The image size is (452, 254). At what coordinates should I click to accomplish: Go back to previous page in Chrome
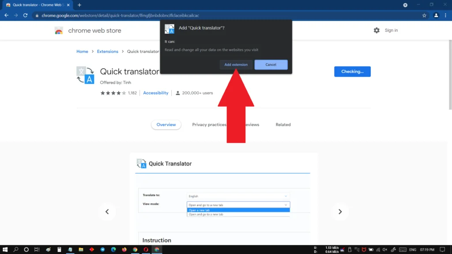6,15
